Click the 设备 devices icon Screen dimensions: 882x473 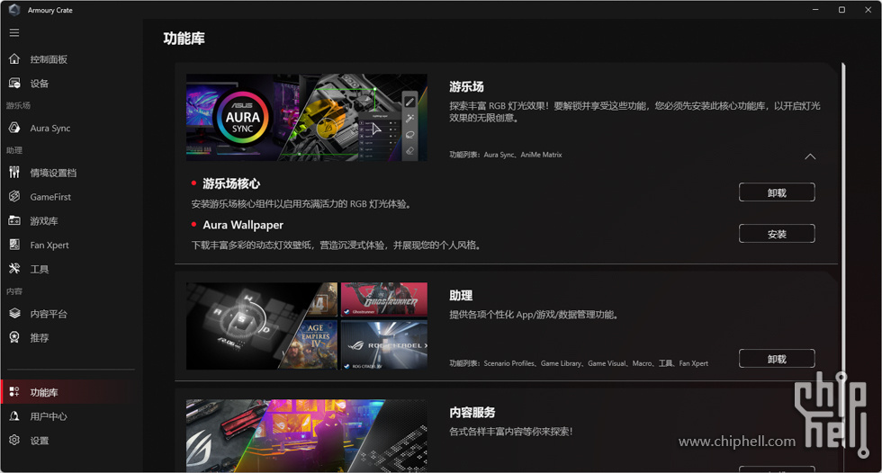pos(14,83)
